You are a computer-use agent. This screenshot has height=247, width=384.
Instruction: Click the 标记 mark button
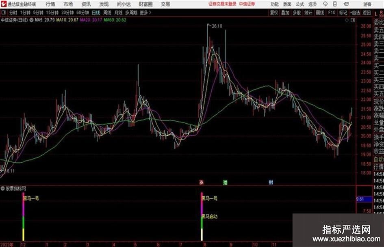click(x=343, y=13)
